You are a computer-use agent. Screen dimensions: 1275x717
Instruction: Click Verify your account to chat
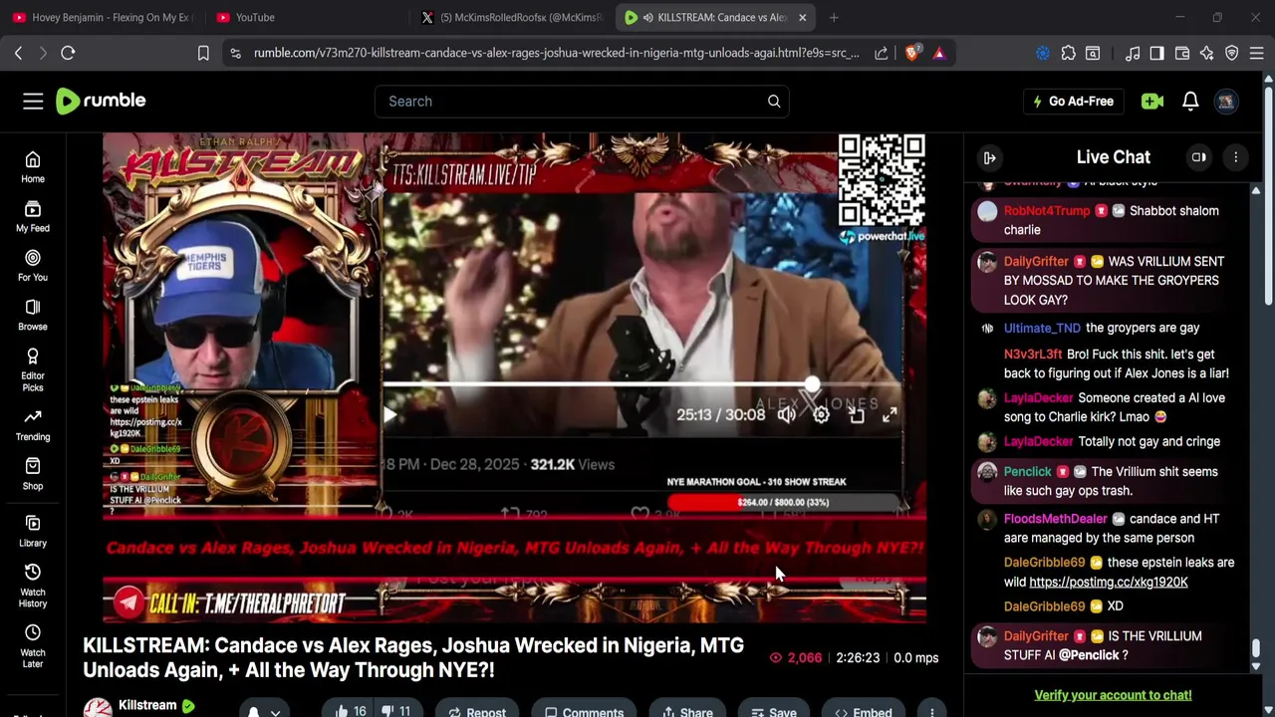click(x=1113, y=695)
